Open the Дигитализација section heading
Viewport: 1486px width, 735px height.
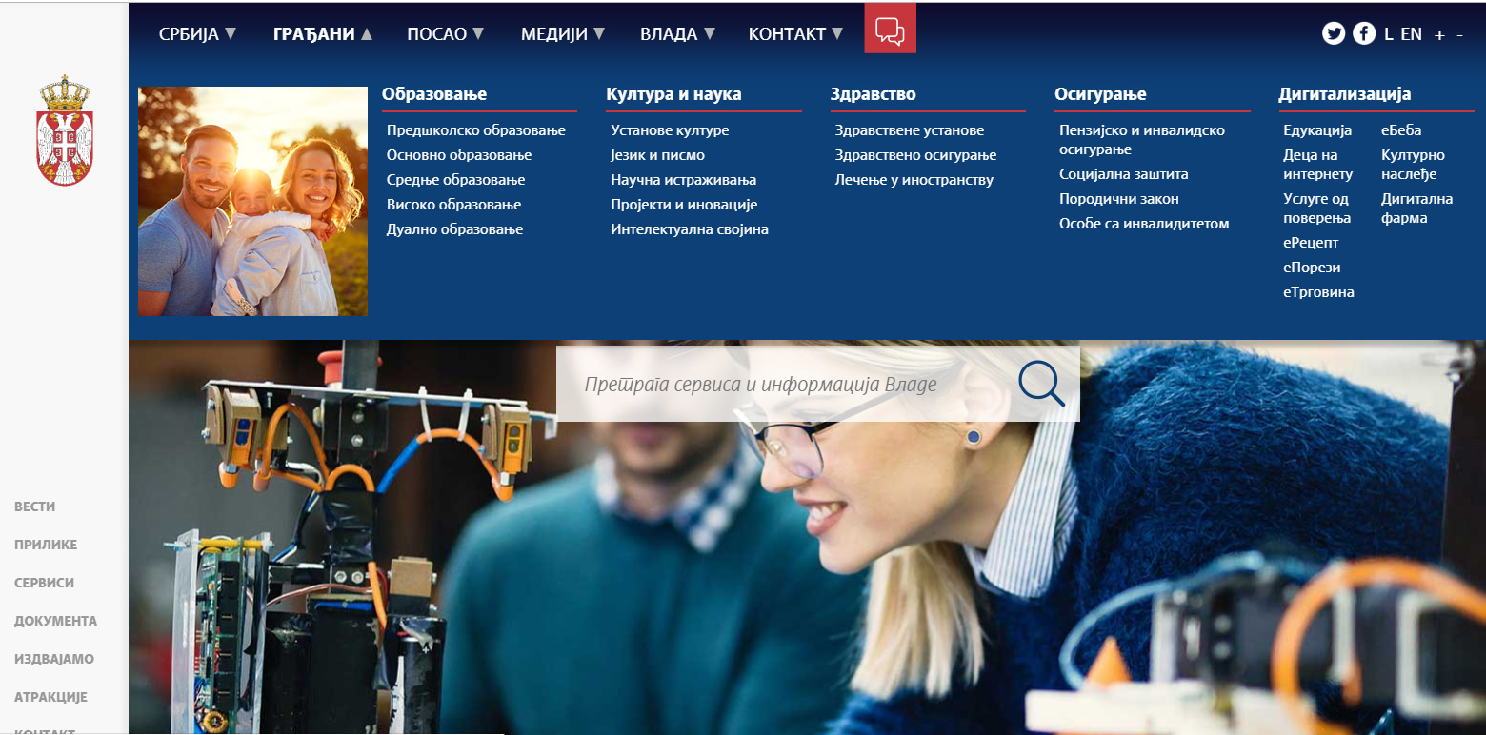tap(1345, 94)
